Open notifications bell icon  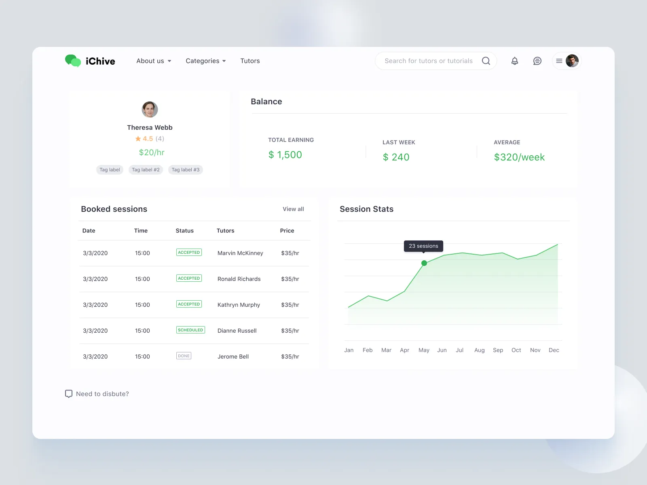515,61
